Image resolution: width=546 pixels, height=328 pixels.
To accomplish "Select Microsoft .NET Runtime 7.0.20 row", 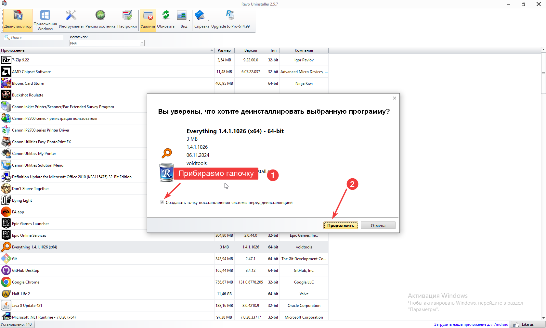I will pos(164,317).
